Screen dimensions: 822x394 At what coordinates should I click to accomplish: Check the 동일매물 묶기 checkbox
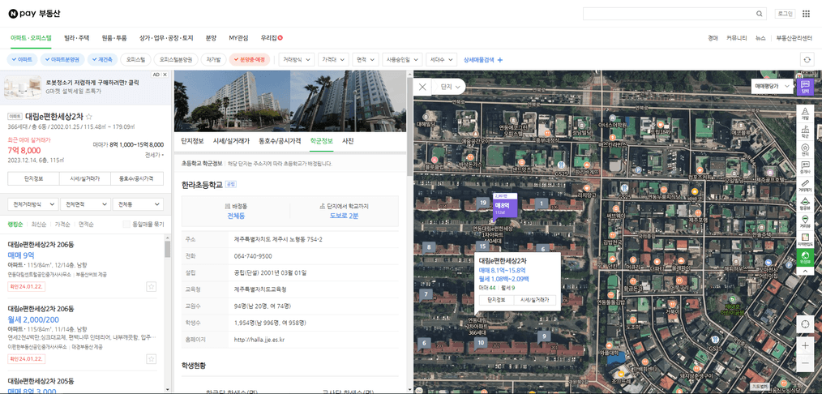click(x=126, y=225)
